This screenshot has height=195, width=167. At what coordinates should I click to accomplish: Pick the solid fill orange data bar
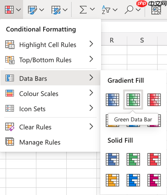112,180
